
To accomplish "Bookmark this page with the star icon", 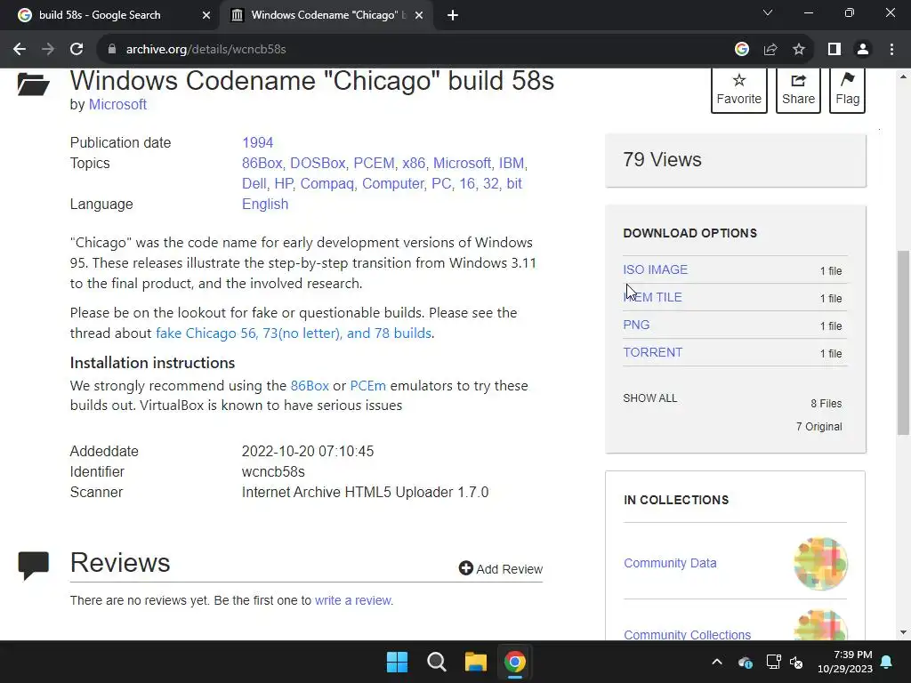I will click(799, 50).
